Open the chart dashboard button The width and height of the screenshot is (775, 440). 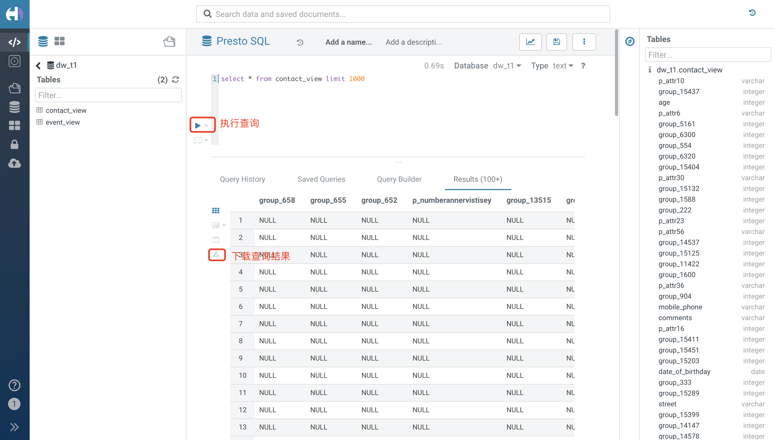point(530,42)
